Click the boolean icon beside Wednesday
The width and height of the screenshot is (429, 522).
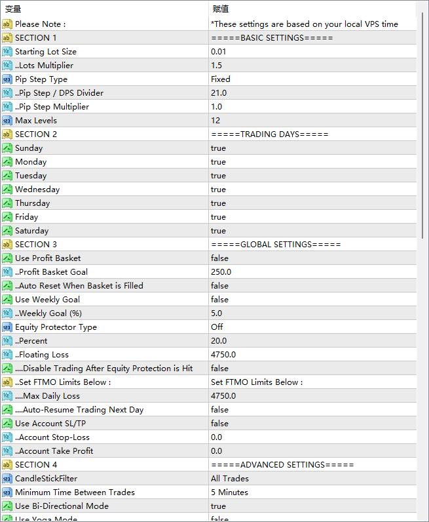tap(7, 190)
